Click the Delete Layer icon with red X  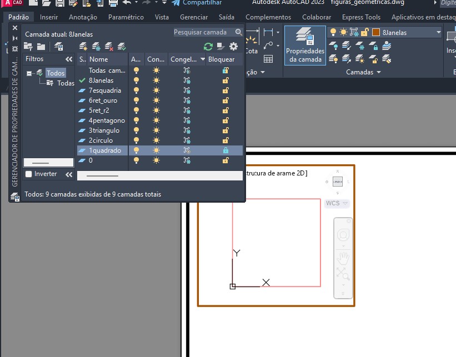tap(109, 47)
